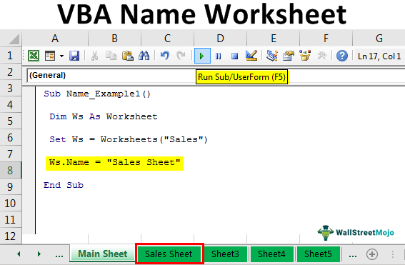Run Sub/UserForm with the green play icon
This screenshot has height=265, width=405.
202,56
